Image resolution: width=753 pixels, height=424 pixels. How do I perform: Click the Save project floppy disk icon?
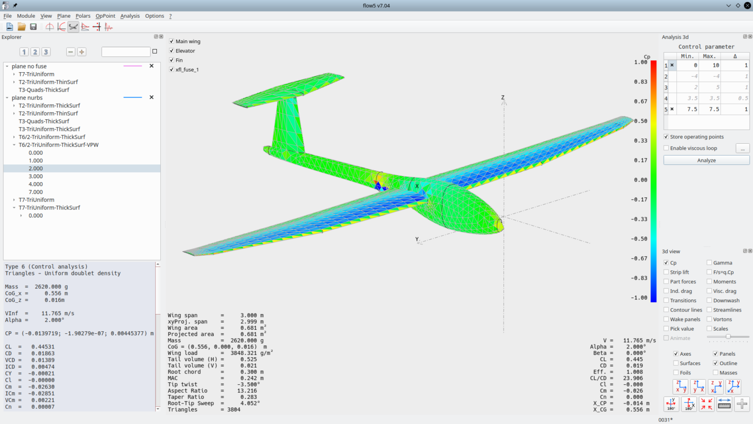[33, 27]
